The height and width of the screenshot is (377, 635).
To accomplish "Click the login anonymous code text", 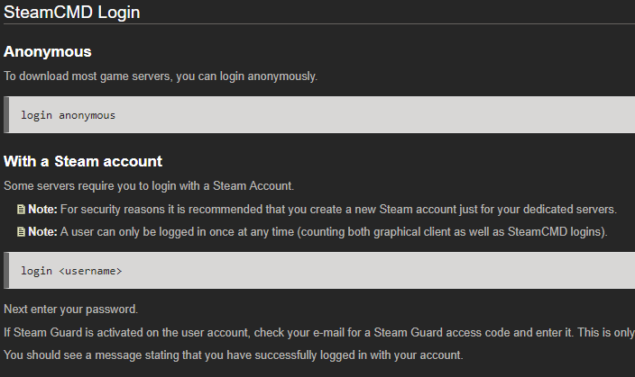I will (x=68, y=115).
